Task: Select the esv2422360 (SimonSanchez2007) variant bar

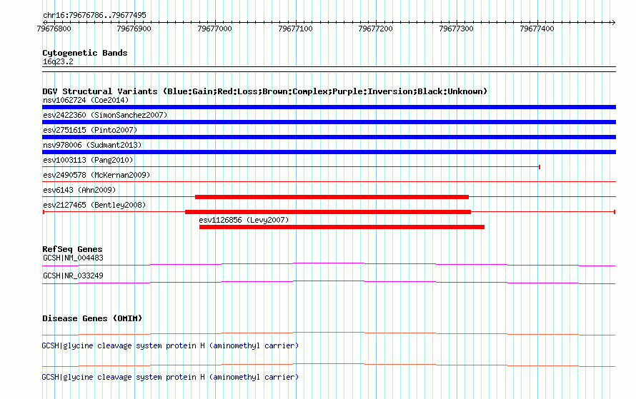Action: (x=329, y=122)
